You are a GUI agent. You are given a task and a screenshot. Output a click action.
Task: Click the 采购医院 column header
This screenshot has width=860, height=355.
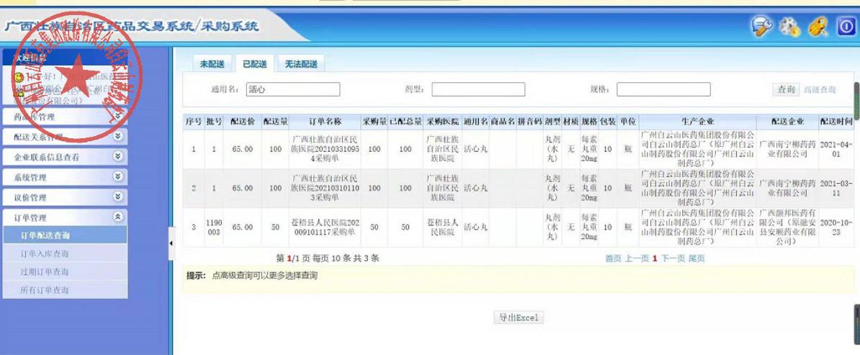[443, 121]
